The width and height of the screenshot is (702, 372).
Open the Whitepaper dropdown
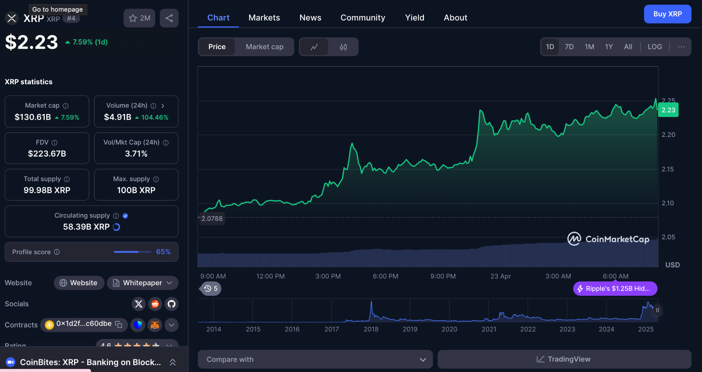(143, 283)
